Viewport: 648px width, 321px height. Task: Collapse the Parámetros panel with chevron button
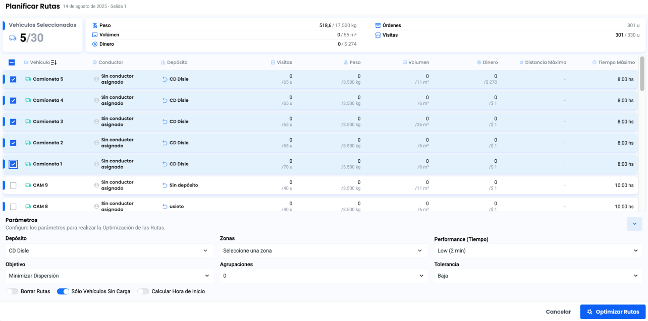(x=635, y=224)
